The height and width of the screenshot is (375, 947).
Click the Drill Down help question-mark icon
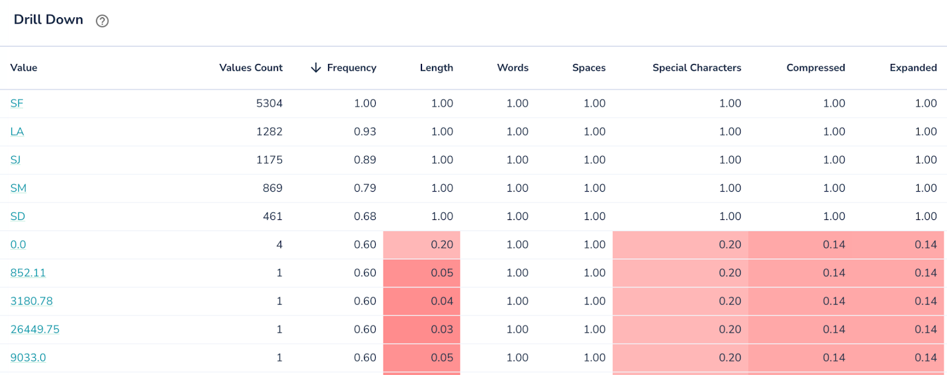102,21
